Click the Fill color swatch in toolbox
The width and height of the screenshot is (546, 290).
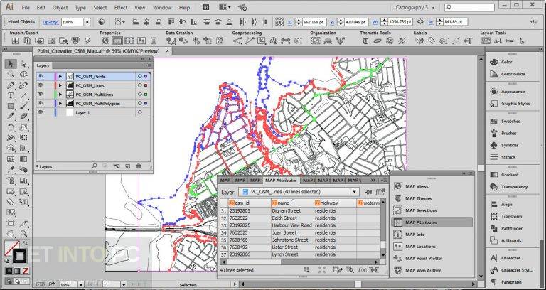[12, 248]
